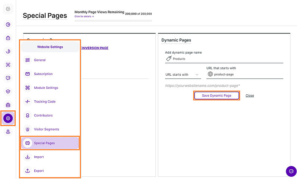Click the shield check icon in sidebar
Image resolution: width=297 pixels, height=179 pixels.
(x=8, y=91)
